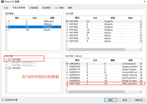Image resolution: width=147 pixels, height=104 pixels.
Task: Select the 16#60B8:0 touch probe row
Action: click(x=104, y=78)
